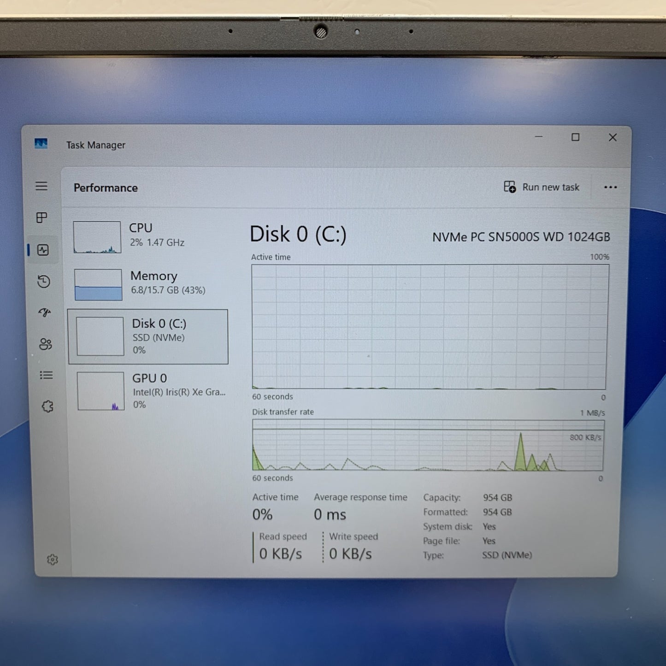The height and width of the screenshot is (666, 666).
Task: Select the Performance page icon
Action: click(43, 250)
